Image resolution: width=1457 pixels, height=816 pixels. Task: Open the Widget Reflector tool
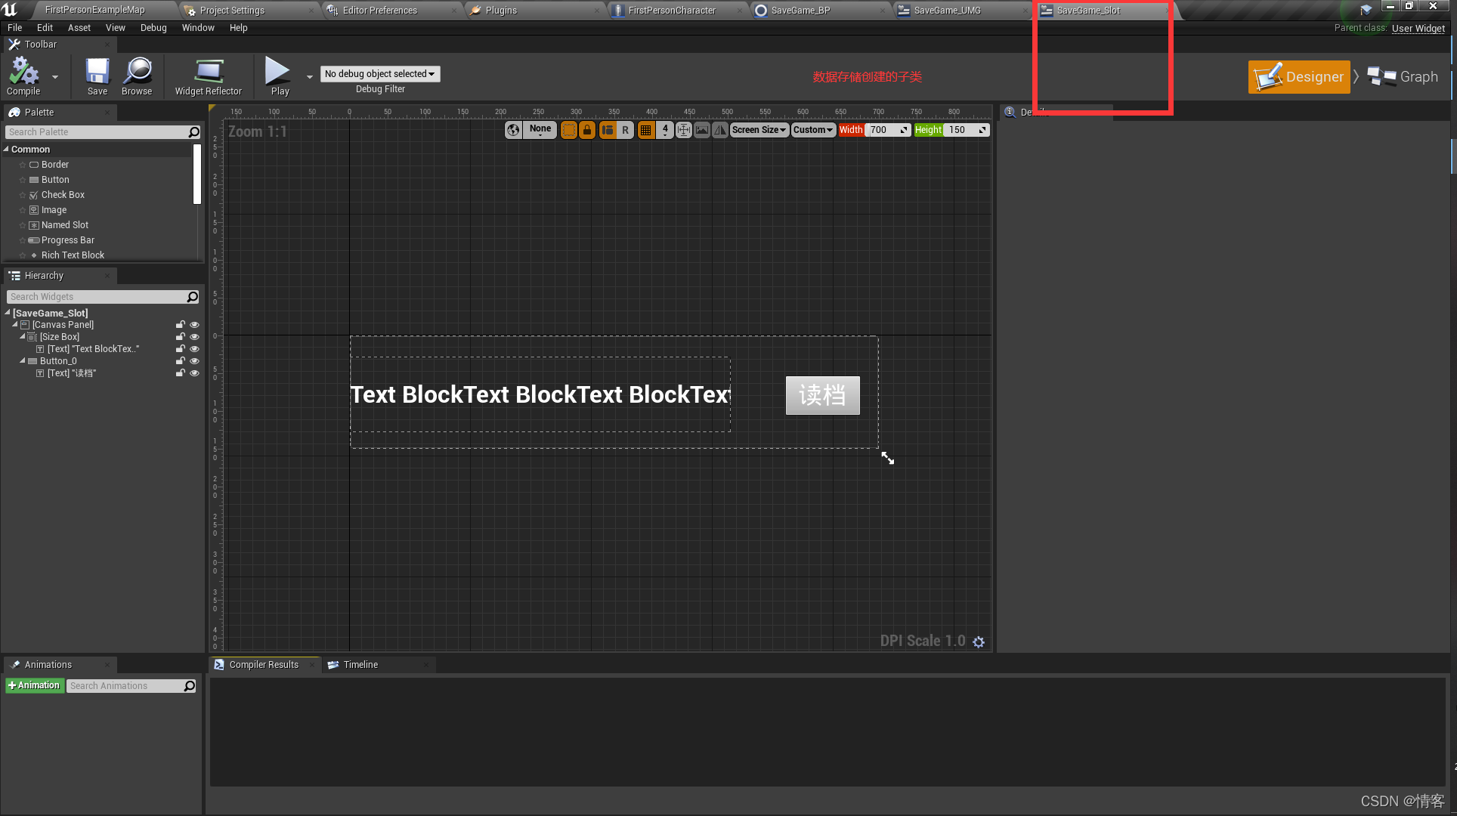click(209, 73)
